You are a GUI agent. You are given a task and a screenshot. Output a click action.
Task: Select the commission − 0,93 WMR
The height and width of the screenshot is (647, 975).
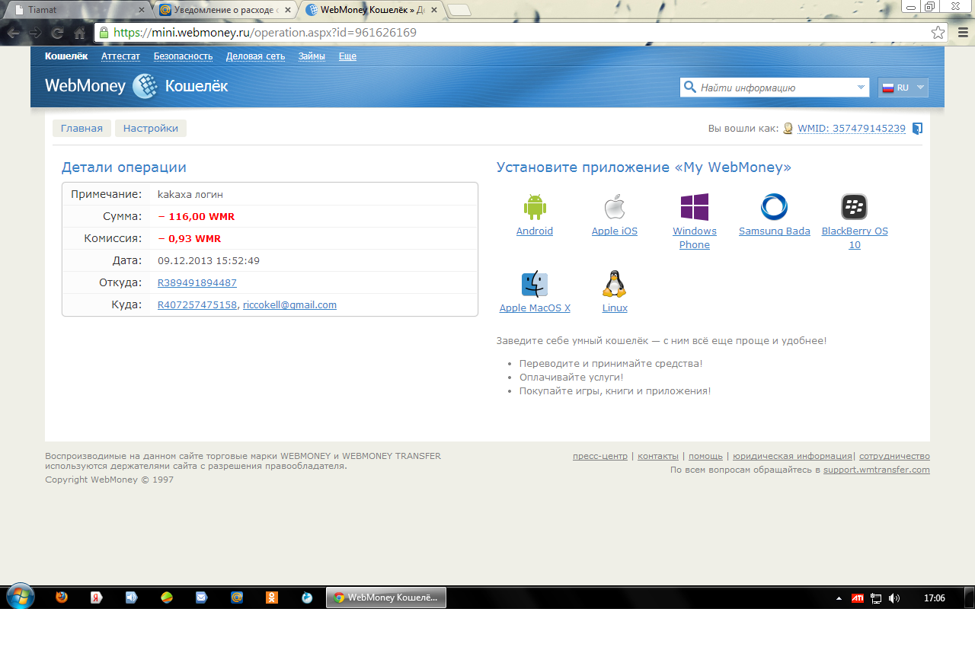pyautogui.click(x=190, y=238)
